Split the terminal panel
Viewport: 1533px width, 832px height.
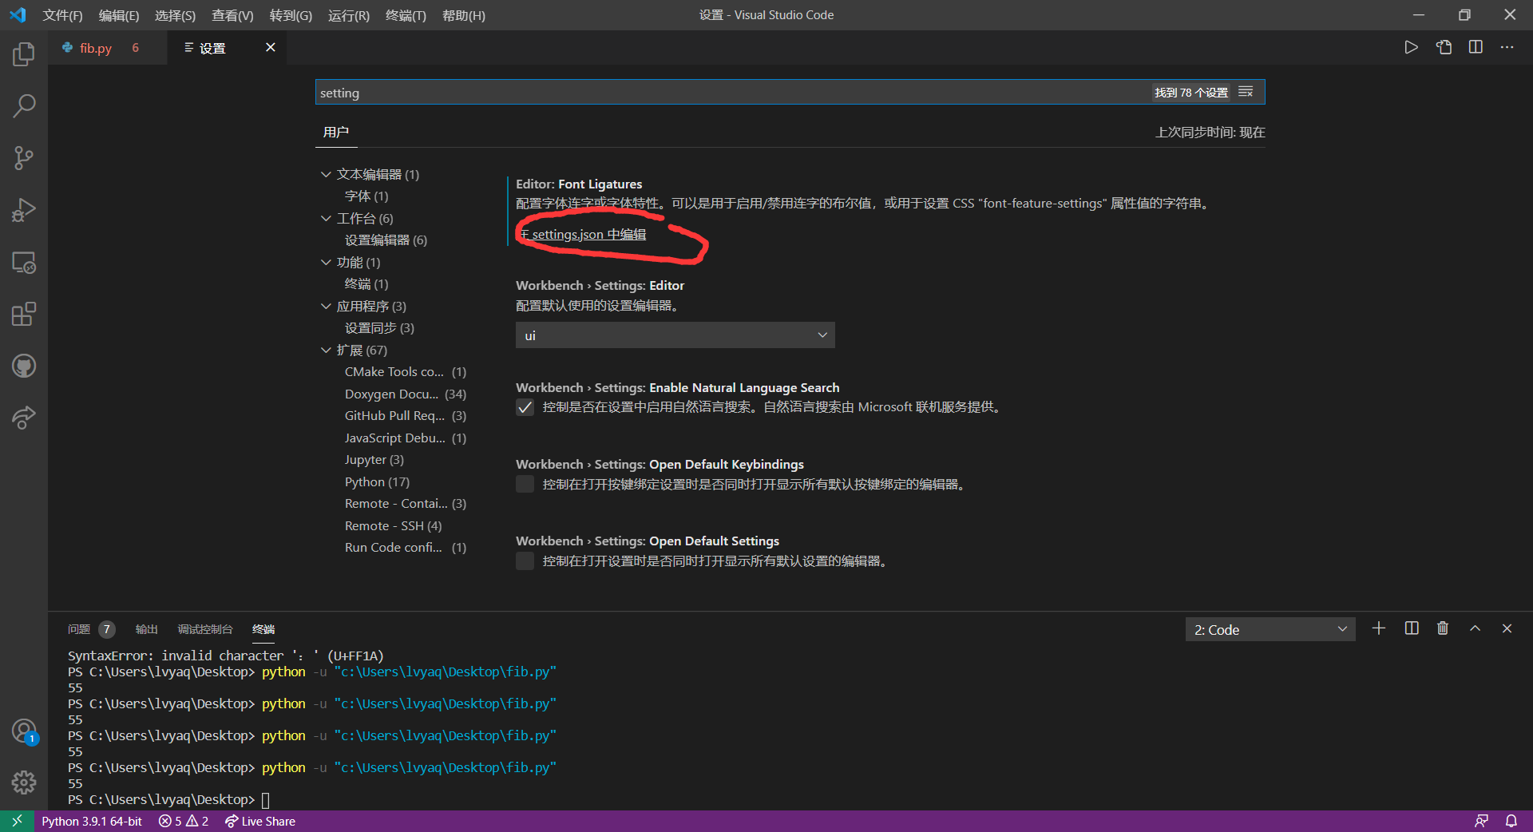(1412, 629)
